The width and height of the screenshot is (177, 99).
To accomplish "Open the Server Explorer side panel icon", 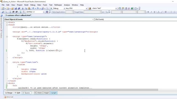I will (1, 16).
